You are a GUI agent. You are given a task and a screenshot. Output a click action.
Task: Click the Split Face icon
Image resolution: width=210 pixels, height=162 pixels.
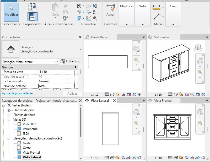(x=95, y=6)
